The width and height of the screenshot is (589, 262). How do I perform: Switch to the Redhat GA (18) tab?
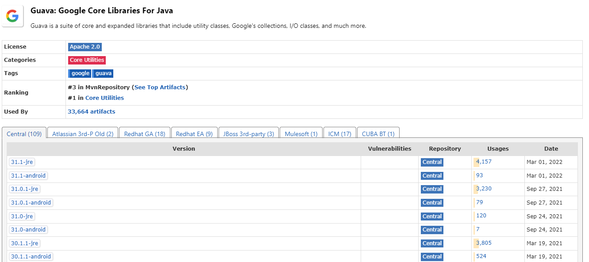(x=145, y=134)
